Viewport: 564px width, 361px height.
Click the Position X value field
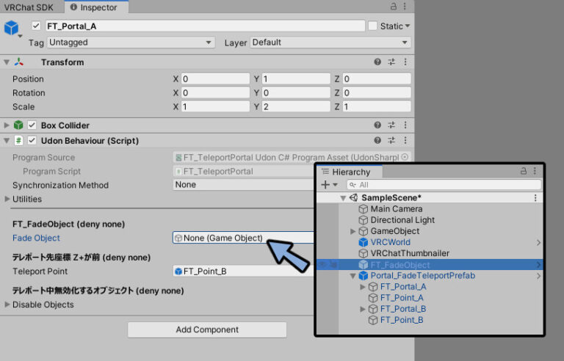[x=214, y=79]
